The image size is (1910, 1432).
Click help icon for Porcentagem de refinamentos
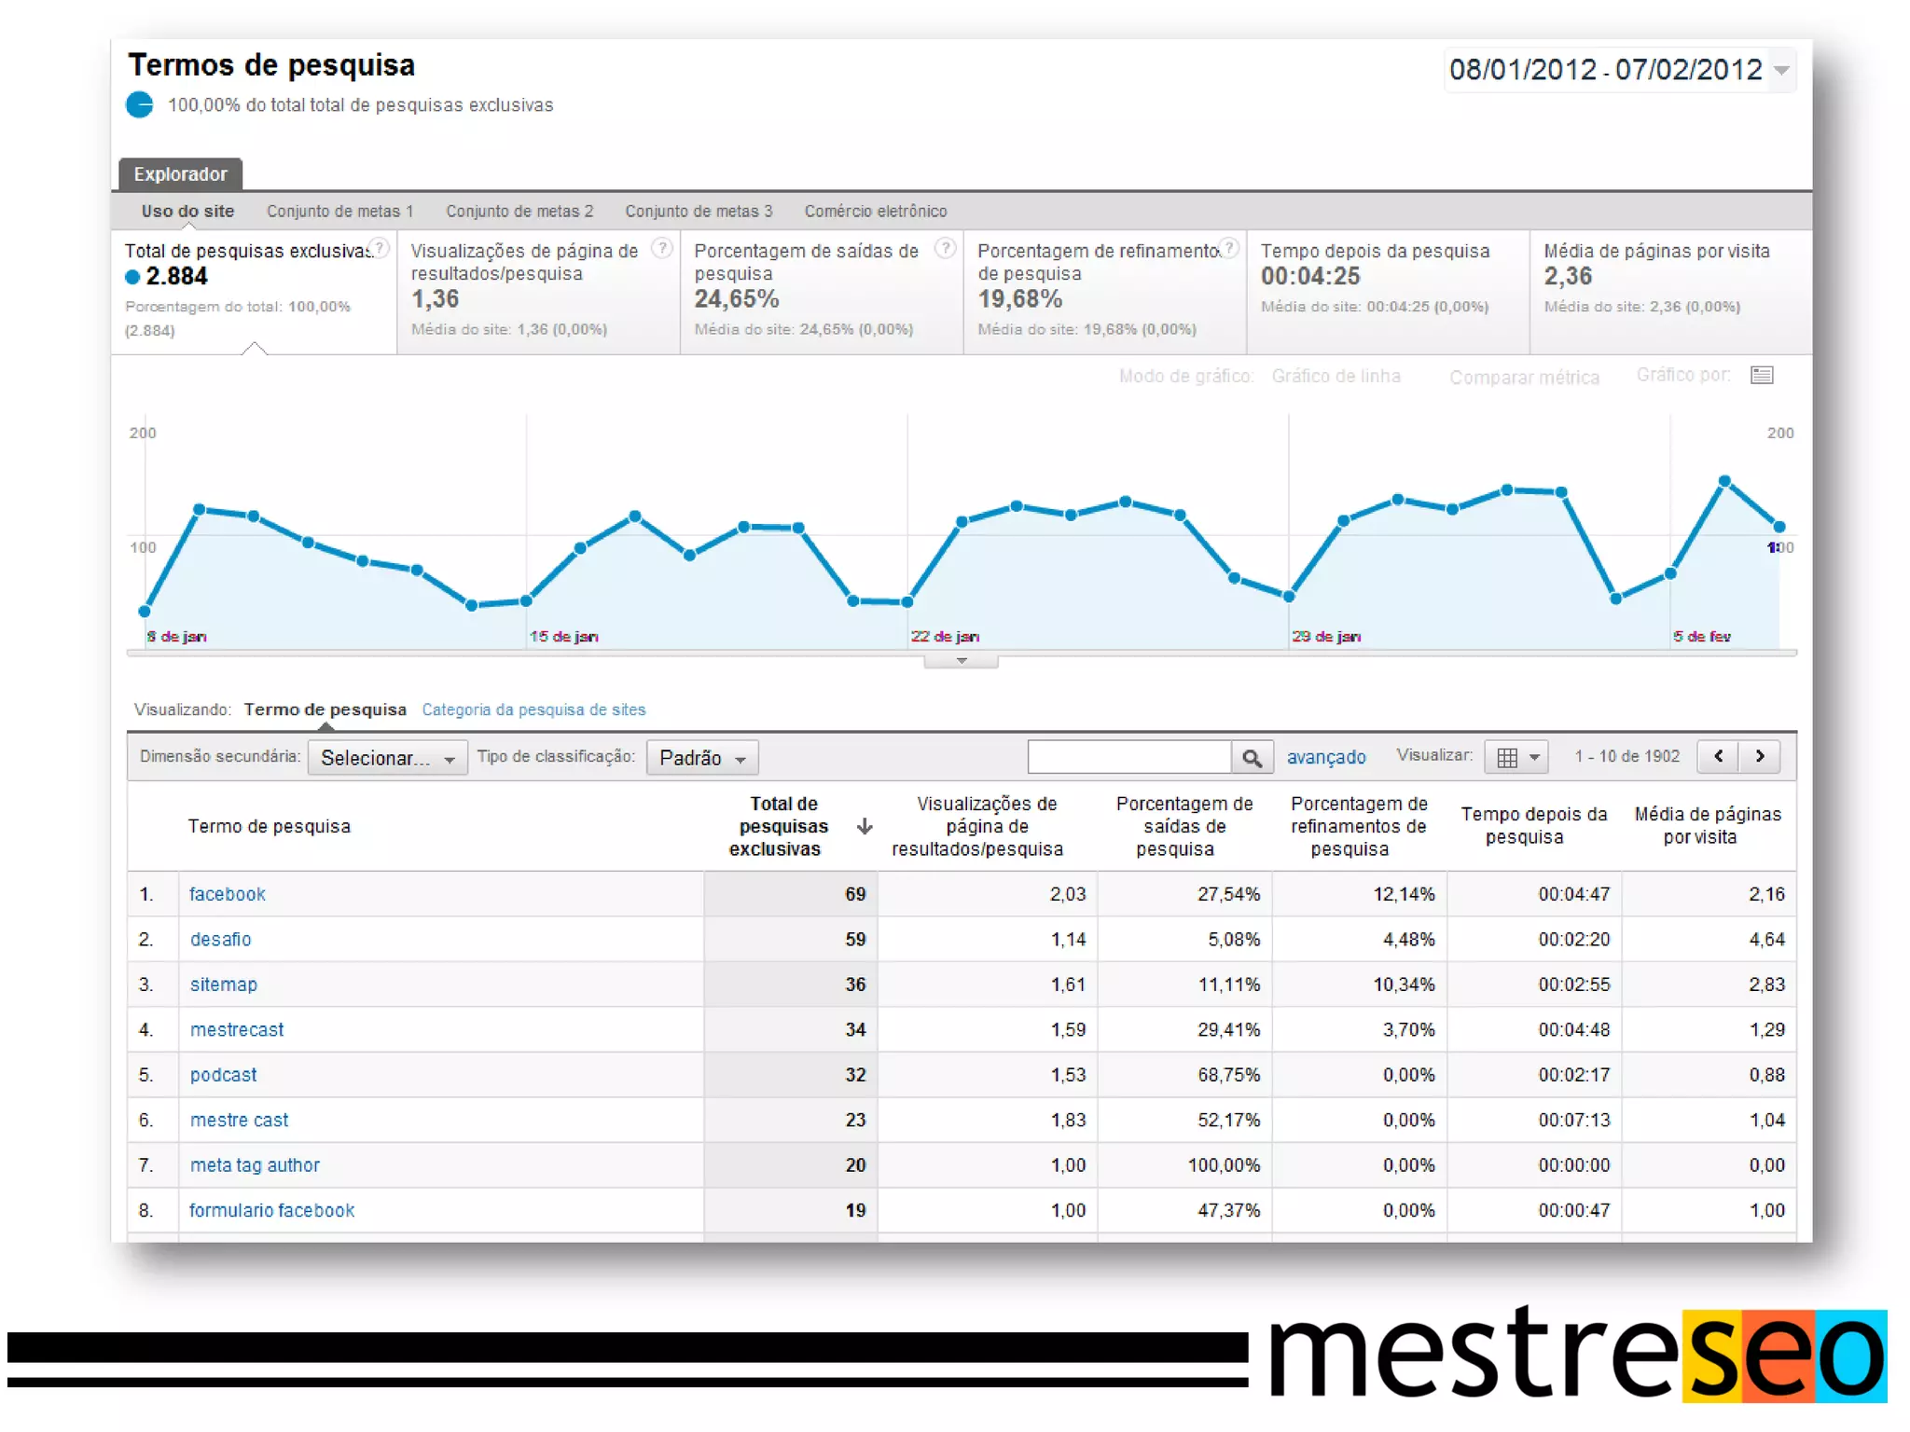pos(1229,248)
